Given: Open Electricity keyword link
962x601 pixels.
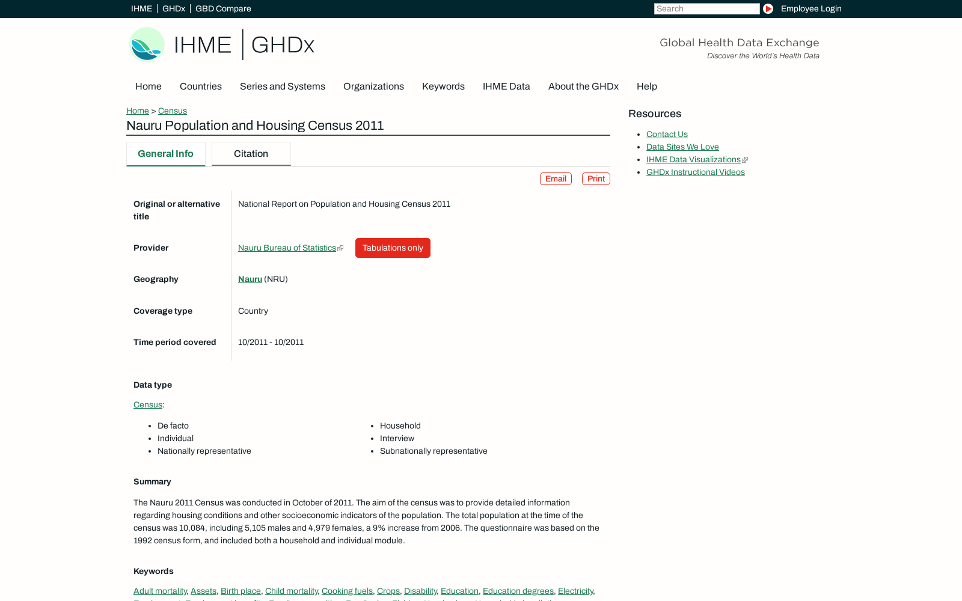Looking at the screenshot, I should point(575,591).
